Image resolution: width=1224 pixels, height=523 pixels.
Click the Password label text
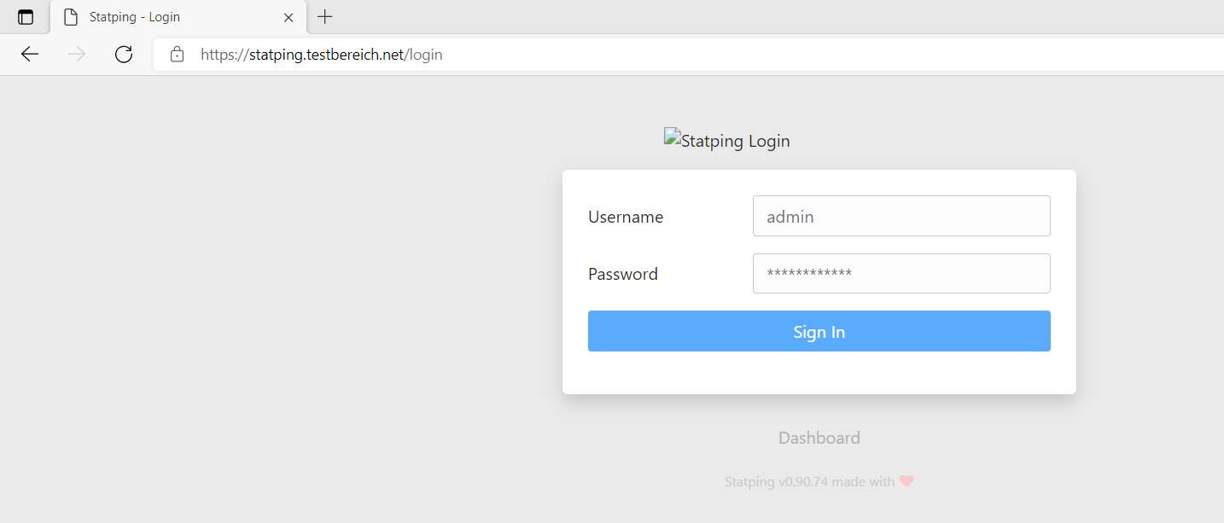pos(623,274)
